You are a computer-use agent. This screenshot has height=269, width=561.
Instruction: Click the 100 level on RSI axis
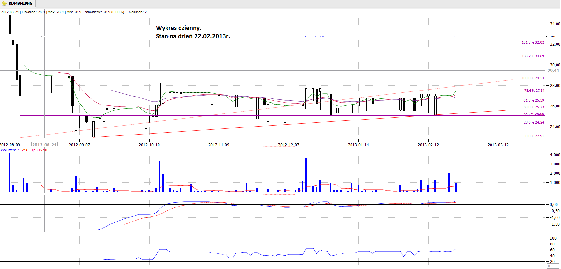(553, 238)
